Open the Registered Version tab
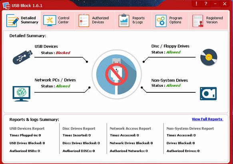The image size is (233, 164). click(x=208, y=20)
